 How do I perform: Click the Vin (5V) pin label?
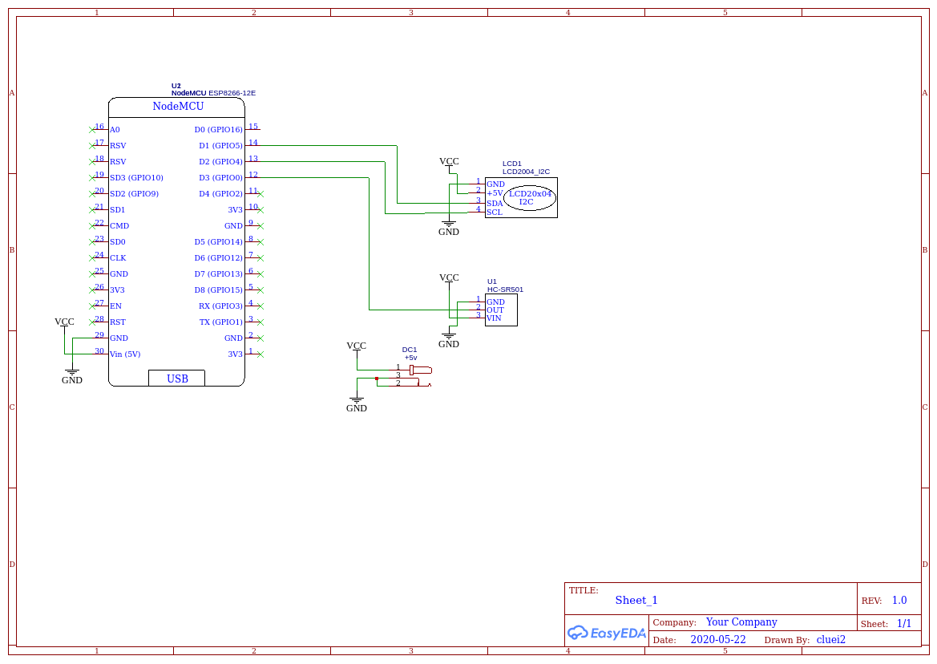click(125, 354)
